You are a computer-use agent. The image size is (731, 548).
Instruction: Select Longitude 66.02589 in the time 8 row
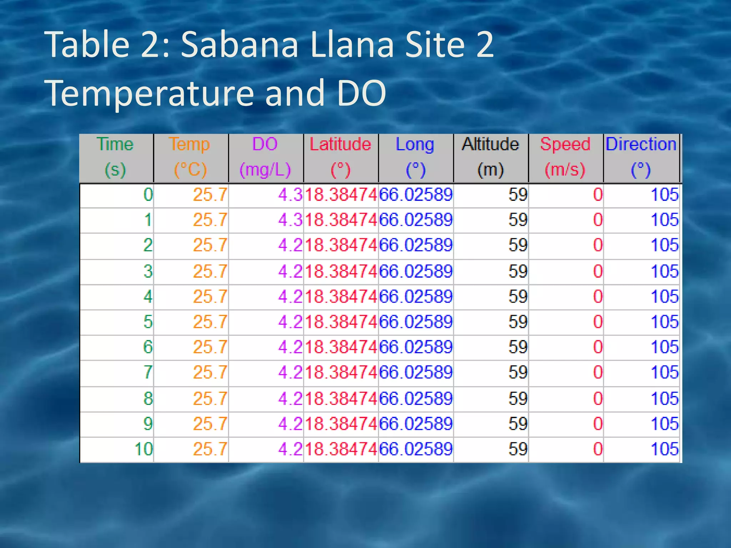(x=416, y=399)
